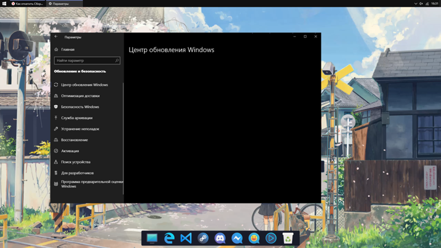
Task: Switch to the Параметры taskbar item
Action: click(x=64, y=4)
